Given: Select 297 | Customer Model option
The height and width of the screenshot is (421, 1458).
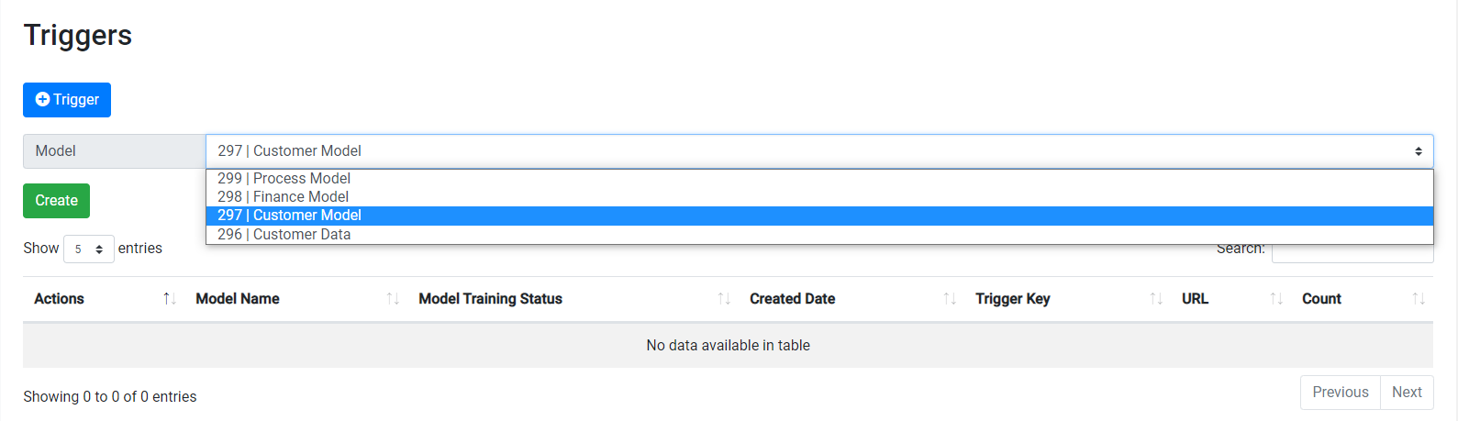Looking at the screenshot, I should pyautogui.click(x=290, y=216).
